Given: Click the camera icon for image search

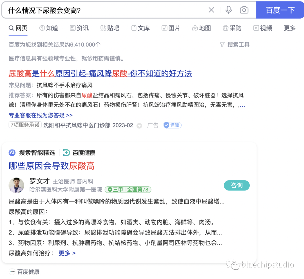Looking at the screenshot, I should pos(244,10).
